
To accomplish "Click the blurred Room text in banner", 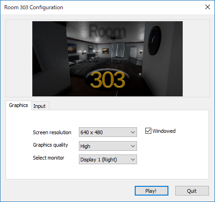I will 107,31.
